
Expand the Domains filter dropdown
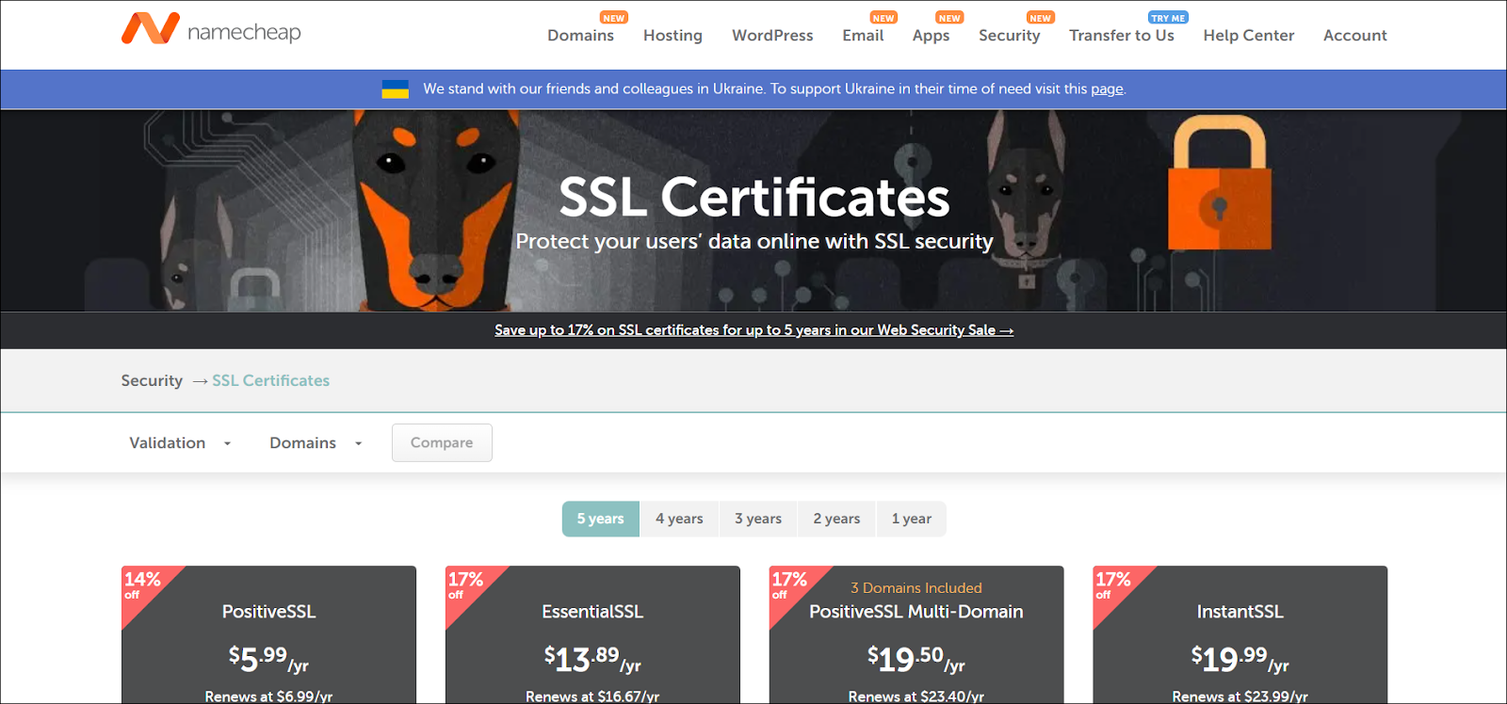coord(316,443)
